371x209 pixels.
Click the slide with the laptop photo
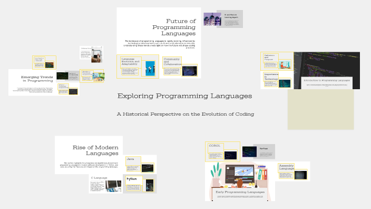tap(91, 54)
